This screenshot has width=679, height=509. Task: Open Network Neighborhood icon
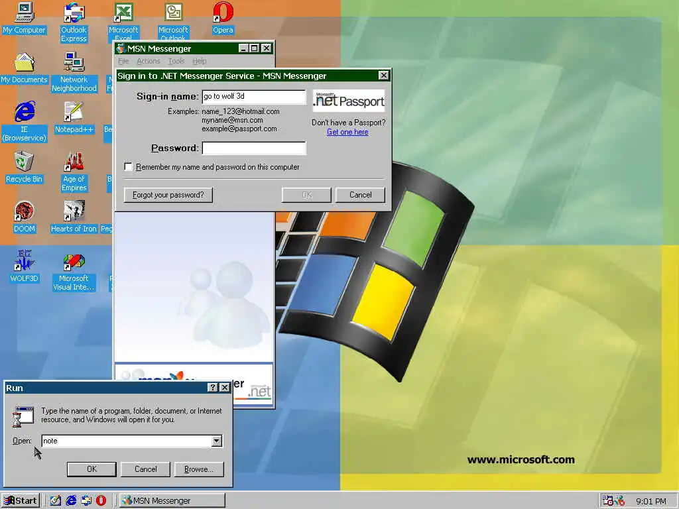pyautogui.click(x=74, y=72)
